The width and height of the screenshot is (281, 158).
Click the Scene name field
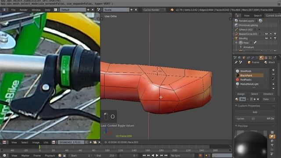click(x=116, y=10)
